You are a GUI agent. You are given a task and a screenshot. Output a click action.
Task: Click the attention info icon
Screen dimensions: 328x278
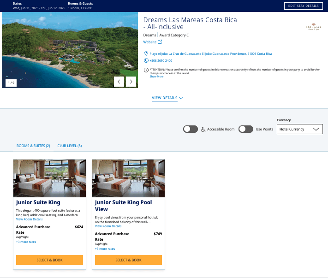pyautogui.click(x=146, y=70)
